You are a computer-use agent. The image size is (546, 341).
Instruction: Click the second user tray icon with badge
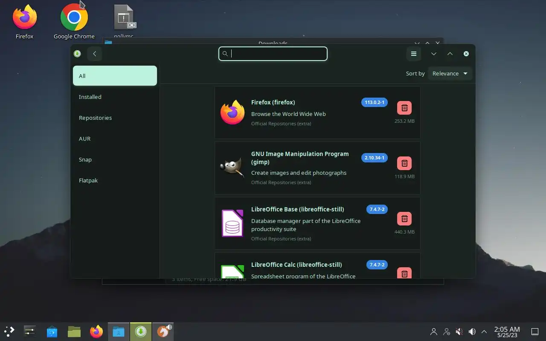coord(447,332)
